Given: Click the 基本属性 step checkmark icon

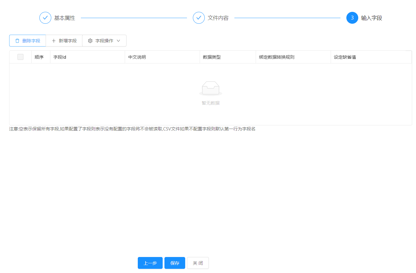Looking at the screenshot, I should click(x=45, y=18).
